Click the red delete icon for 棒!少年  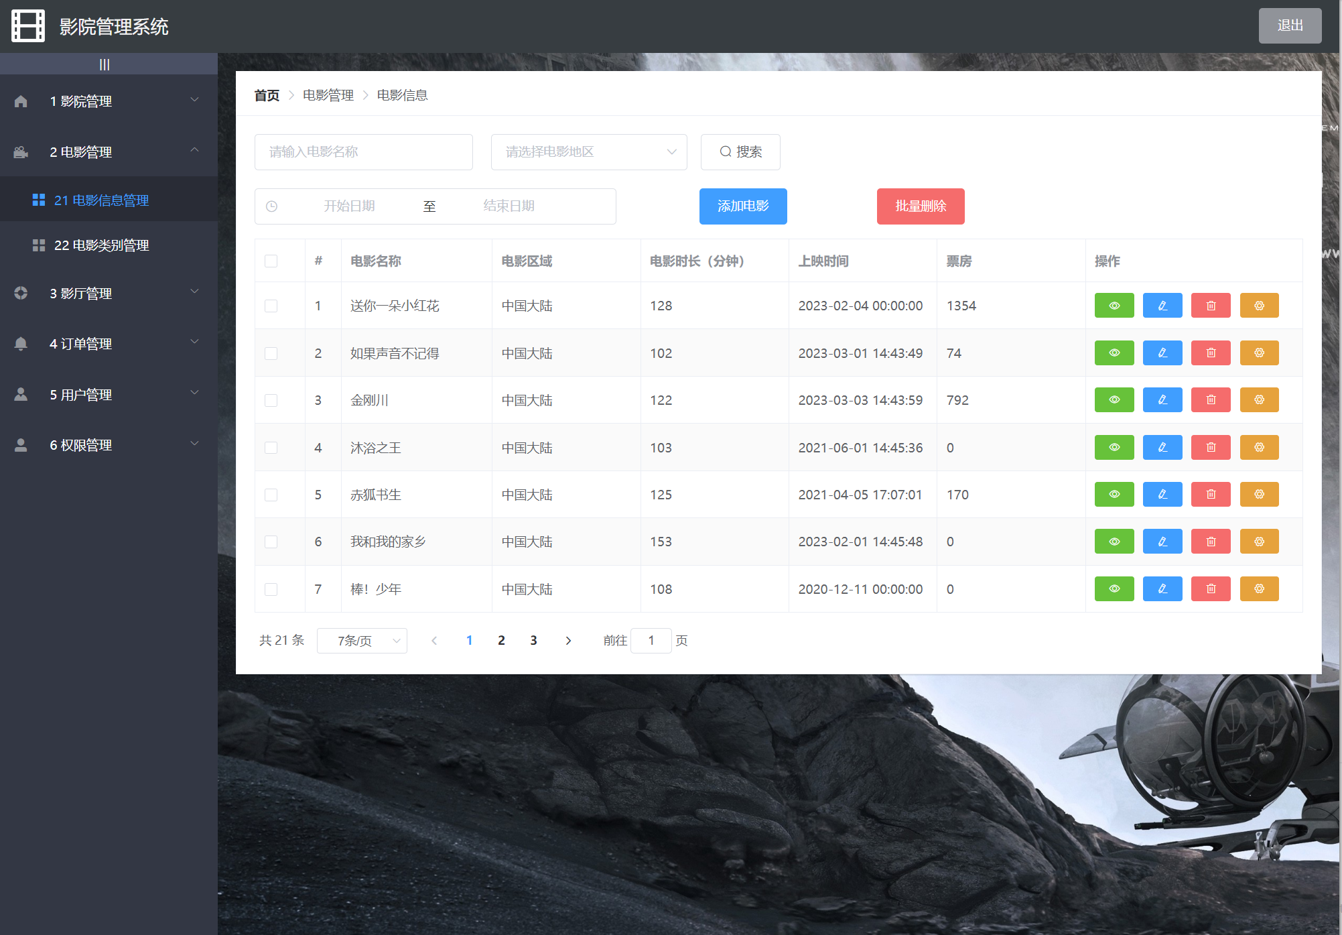1210,589
